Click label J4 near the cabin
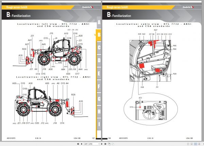This screenshot has width=204, height=146. [x=56, y=38]
